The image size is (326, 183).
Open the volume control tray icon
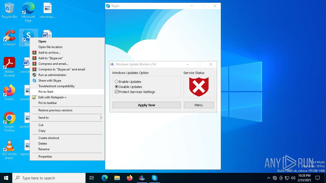[x=293, y=178]
